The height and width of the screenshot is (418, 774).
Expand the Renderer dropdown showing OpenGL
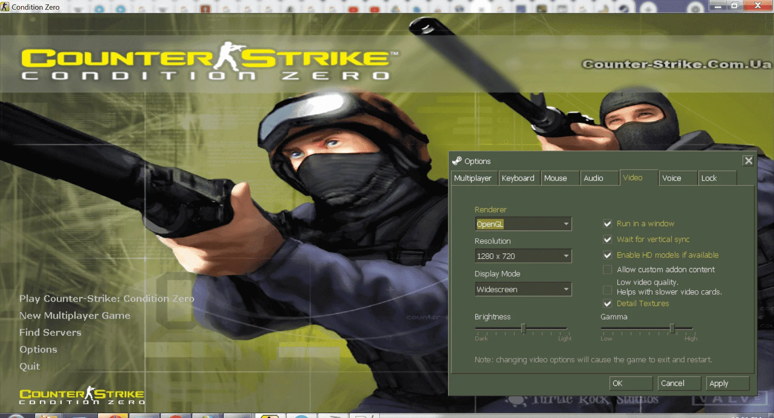pos(523,224)
